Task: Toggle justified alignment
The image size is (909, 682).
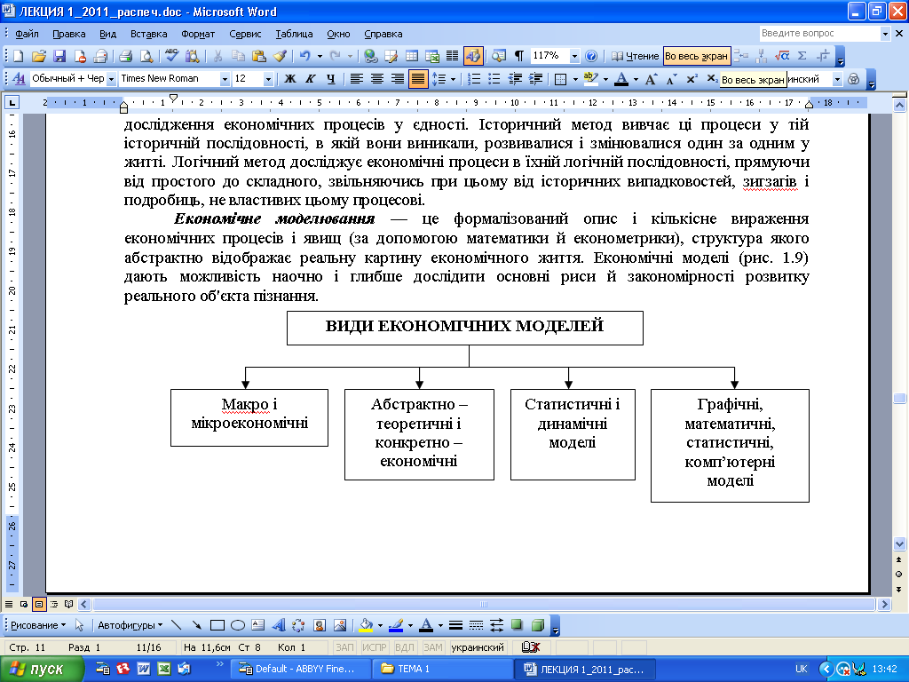Action: point(417,79)
